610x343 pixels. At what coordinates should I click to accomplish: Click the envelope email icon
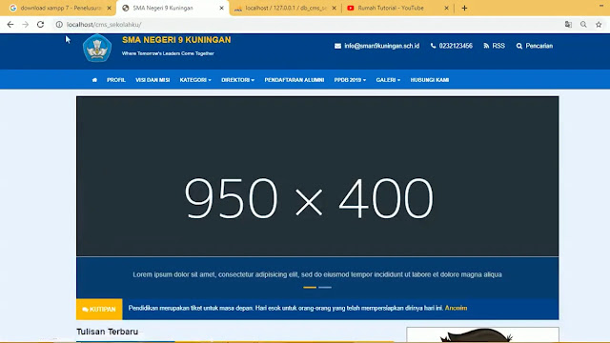click(337, 46)
